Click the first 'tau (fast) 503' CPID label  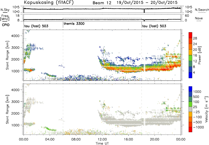click(x=36, y=26)
